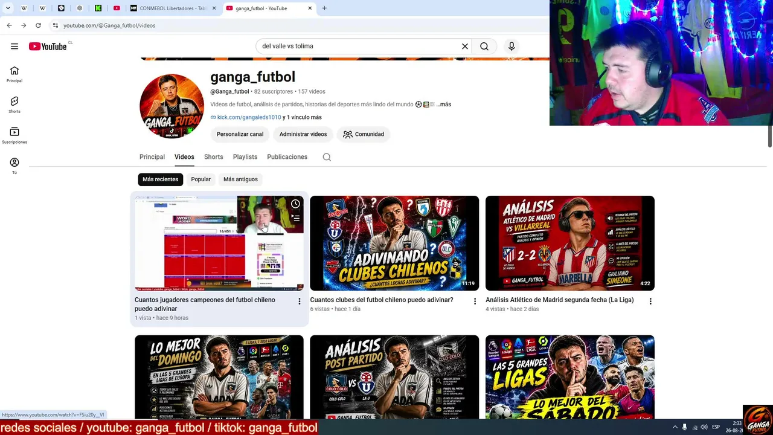Open the taskbar network Wi-Fi icon

pyautogui.click(x=694, y=427)
